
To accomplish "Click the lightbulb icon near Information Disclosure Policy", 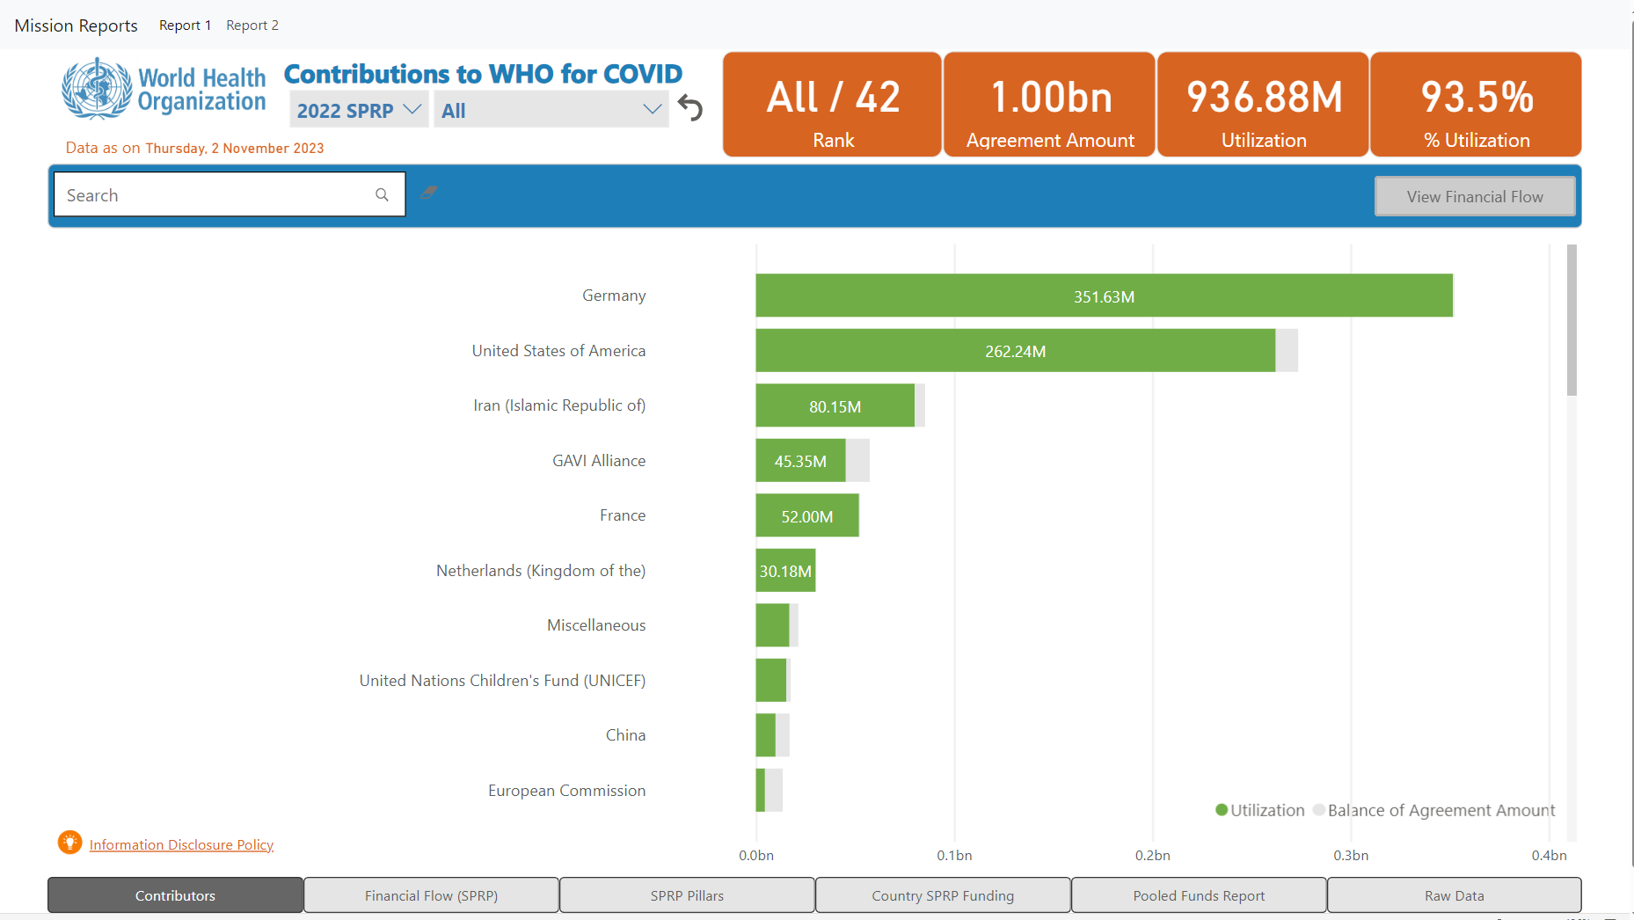I will (x=69, y=843).
